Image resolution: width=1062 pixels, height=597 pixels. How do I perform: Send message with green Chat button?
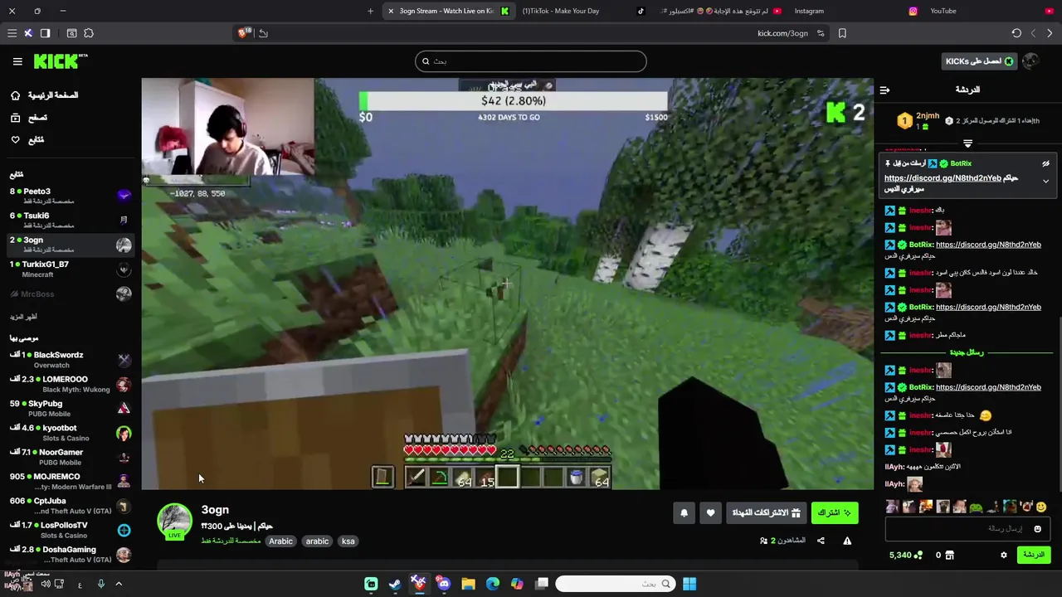(1034, 555)
